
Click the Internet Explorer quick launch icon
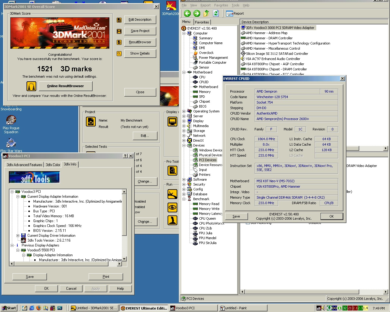[32, 308]
